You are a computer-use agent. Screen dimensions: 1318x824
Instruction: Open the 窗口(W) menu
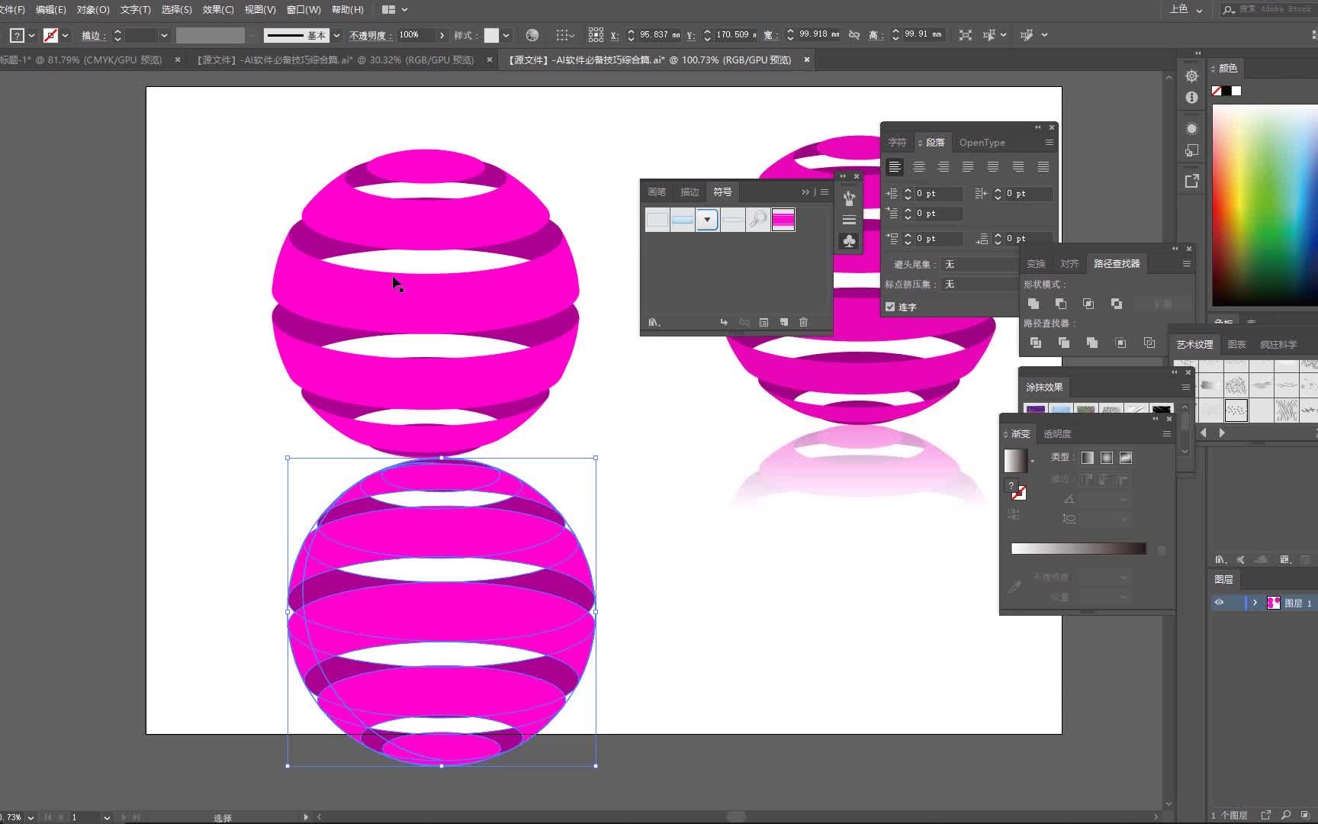pyautogui.click(x=304, y=10)
